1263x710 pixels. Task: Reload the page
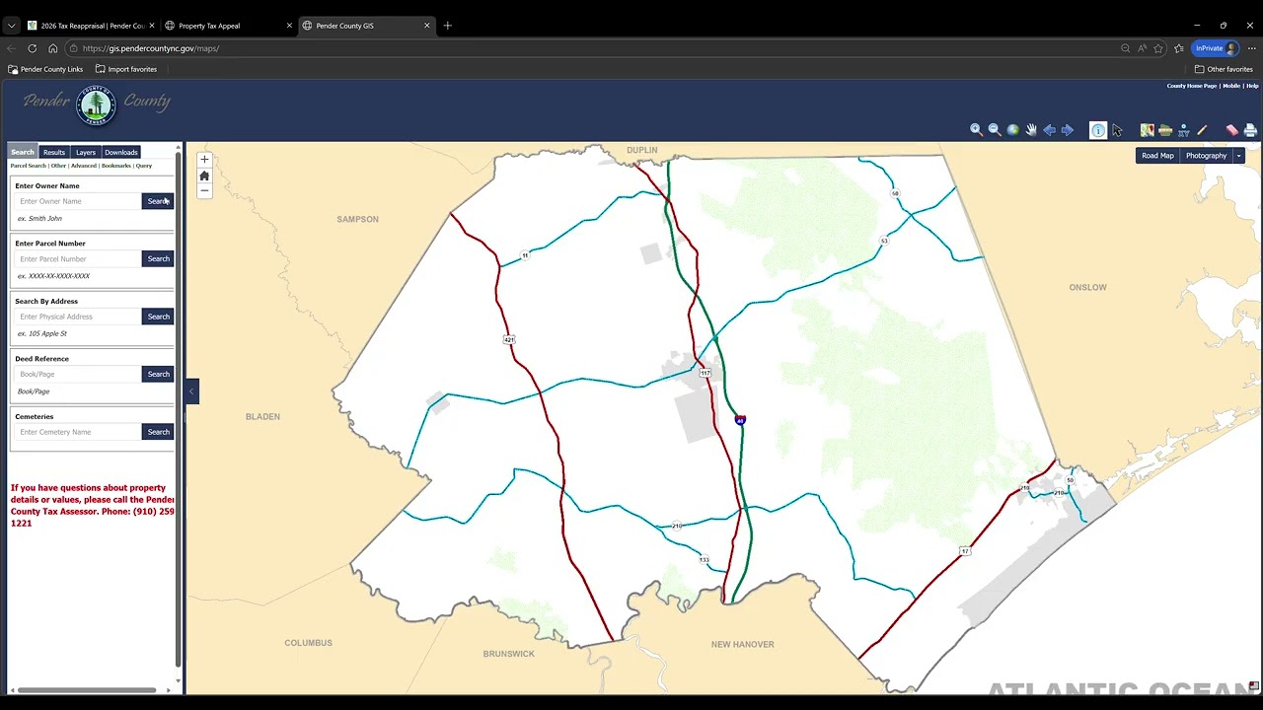pyautogui.click(x=33, y=48)
